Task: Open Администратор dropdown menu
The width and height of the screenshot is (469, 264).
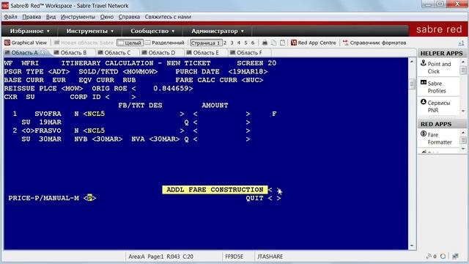Action: tap(218, 31)
